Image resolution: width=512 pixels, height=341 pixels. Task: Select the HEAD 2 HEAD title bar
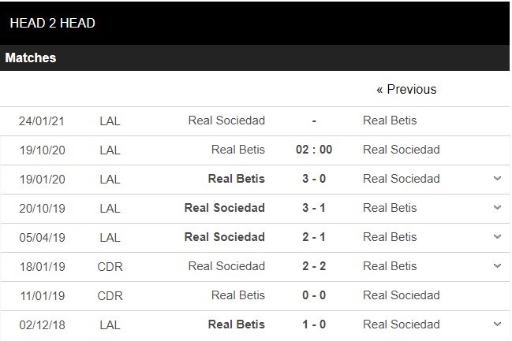coord(255,23)
